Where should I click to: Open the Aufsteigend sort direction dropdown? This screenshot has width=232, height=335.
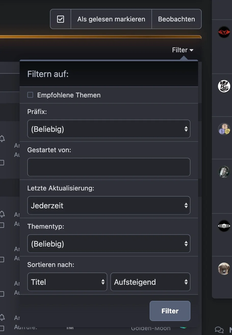pos(150,282)
